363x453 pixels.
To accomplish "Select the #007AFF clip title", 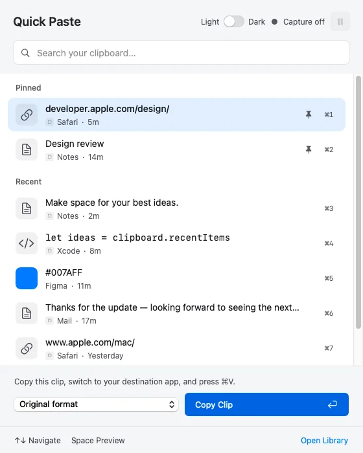I will click(64, 272).
